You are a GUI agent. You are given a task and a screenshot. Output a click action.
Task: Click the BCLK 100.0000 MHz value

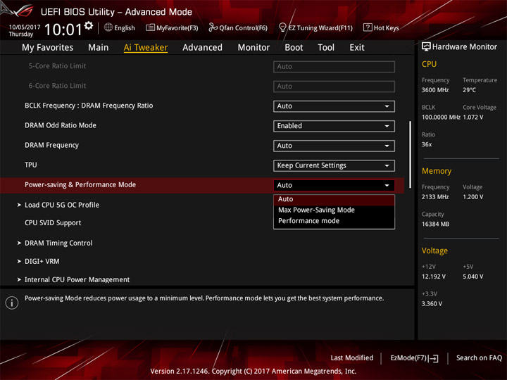click(x=441, y=118)
